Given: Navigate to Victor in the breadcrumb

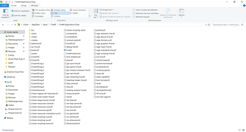Looking at the screenshot, I should 26,25.
